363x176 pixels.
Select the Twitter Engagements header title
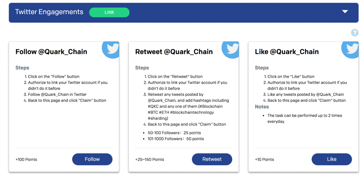tap(49, 12)
